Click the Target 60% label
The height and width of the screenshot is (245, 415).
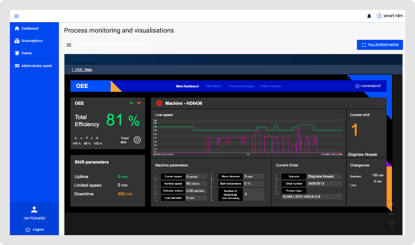pyautogui.click(x=124, y=140)
